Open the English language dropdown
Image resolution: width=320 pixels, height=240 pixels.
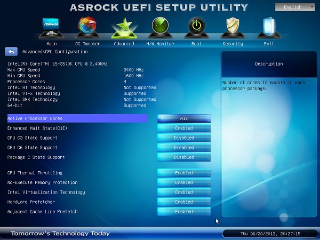(x=295, y=7)
